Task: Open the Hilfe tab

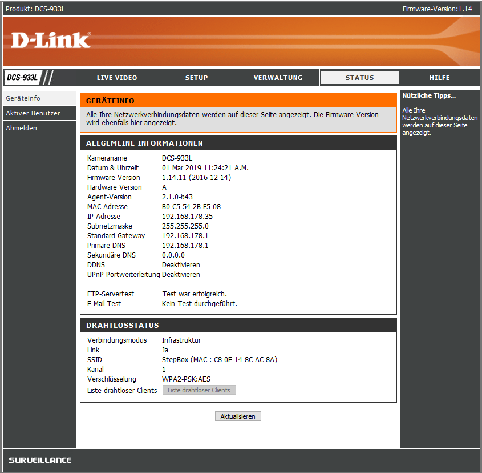Action: [440, 78]
